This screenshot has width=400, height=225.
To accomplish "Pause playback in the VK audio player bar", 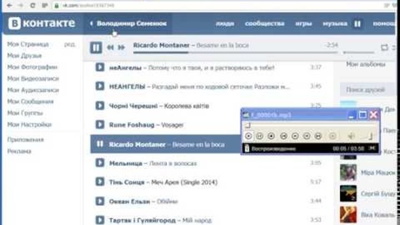I will coord(96,48).
